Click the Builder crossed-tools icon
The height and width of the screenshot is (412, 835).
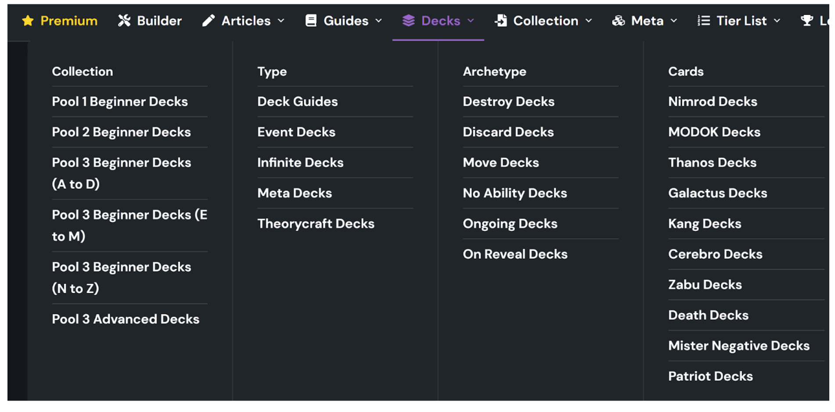(x=124, y=21)
